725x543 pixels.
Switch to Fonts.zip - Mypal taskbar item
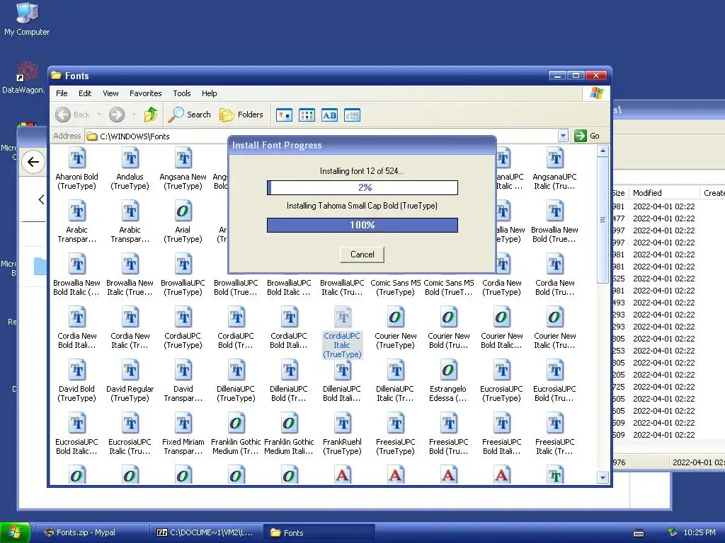[x=93, y=533]
